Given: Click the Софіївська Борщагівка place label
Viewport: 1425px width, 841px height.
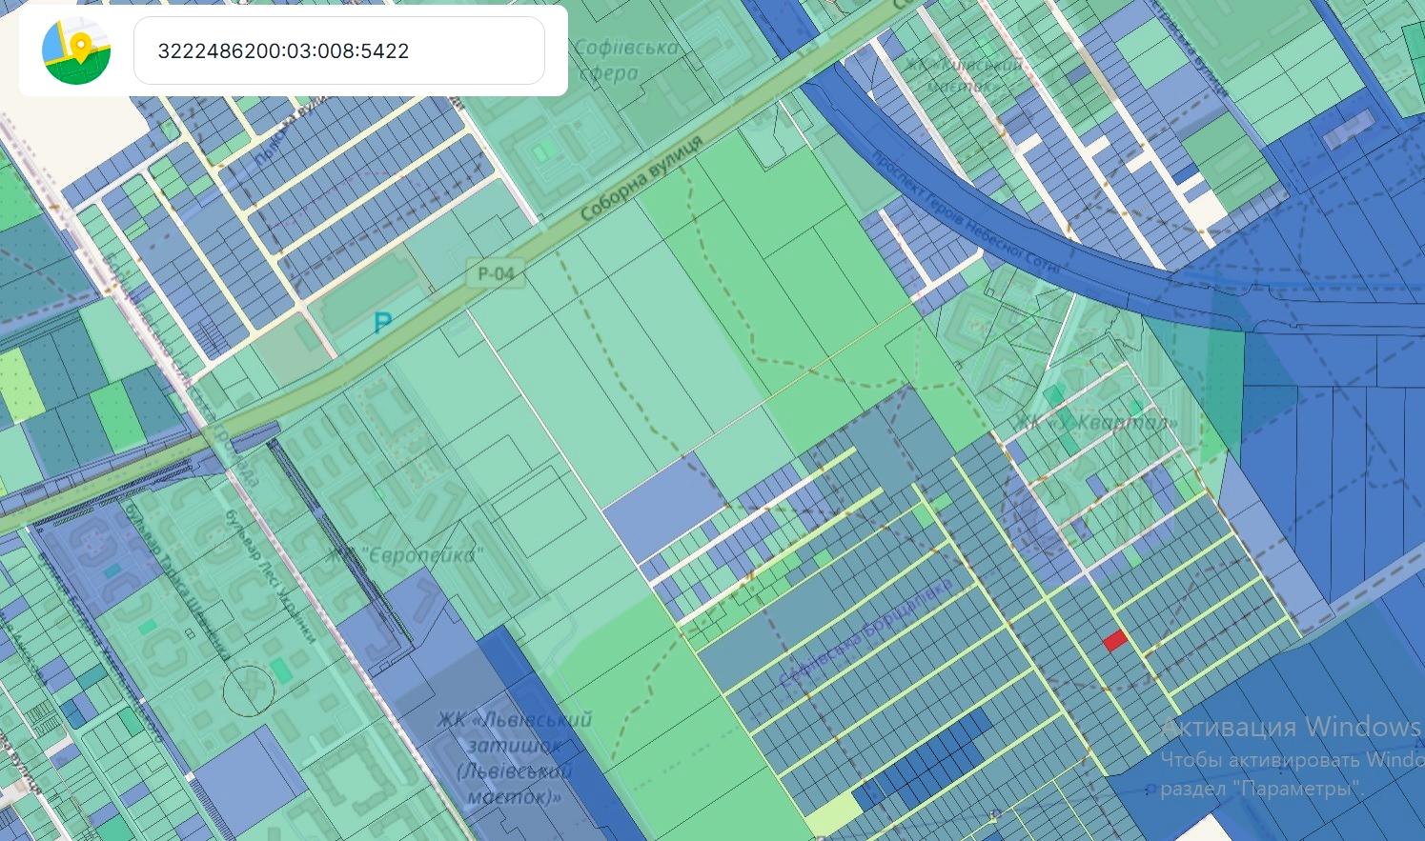Looking at the screenshot, I should pos(865,632).
